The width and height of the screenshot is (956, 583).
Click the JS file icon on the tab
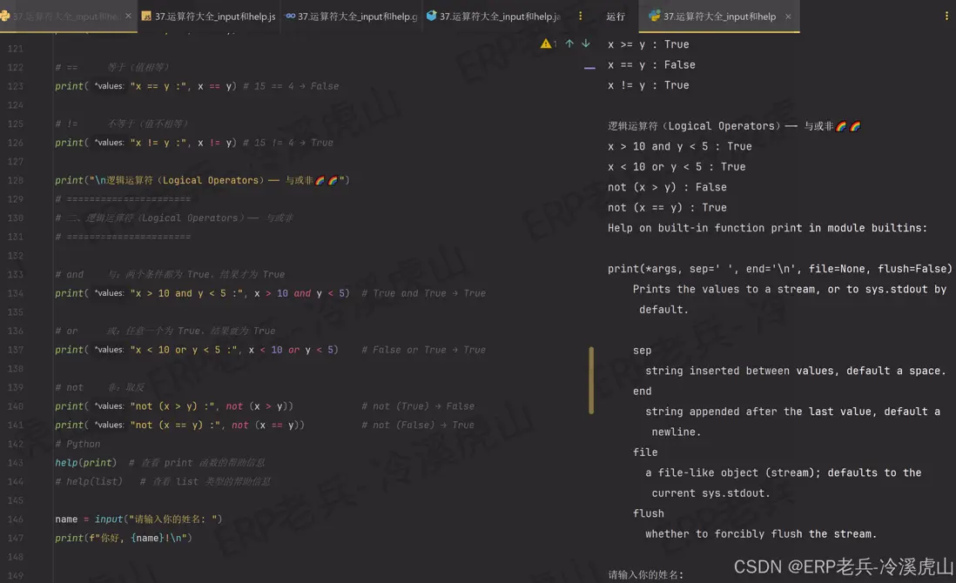point(146,17)
